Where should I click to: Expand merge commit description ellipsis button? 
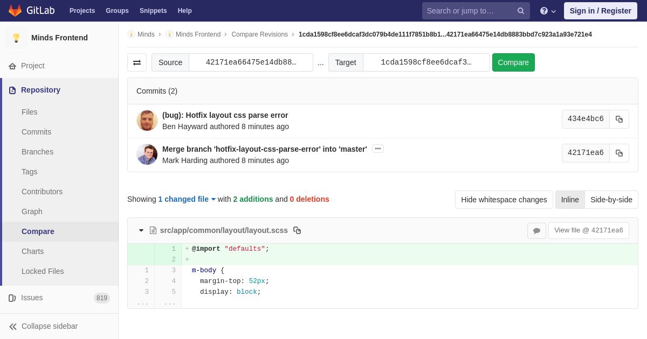(378, 149)
